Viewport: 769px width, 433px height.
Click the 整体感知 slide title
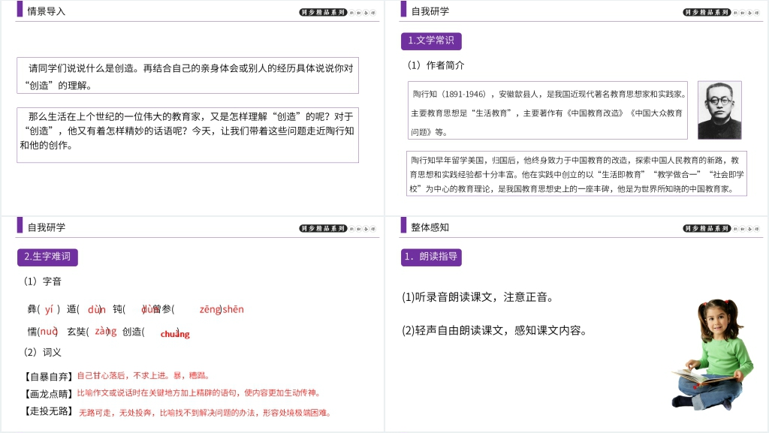tap(430, 227)
